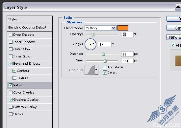Click the OK button
This screenshot has height=128, width=181.
click(x=174, y=19)
